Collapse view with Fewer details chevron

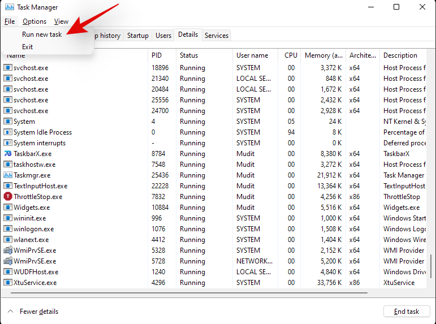(10, 312)
